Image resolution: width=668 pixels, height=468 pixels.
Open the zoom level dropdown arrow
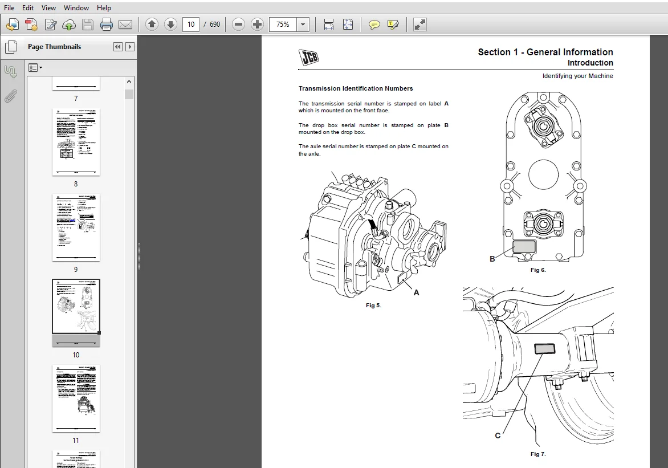pyautogui.click(x=303, y=25)
